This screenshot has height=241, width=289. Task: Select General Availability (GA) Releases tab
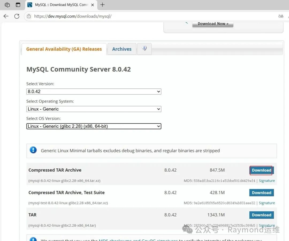click(x=64, y=49)
